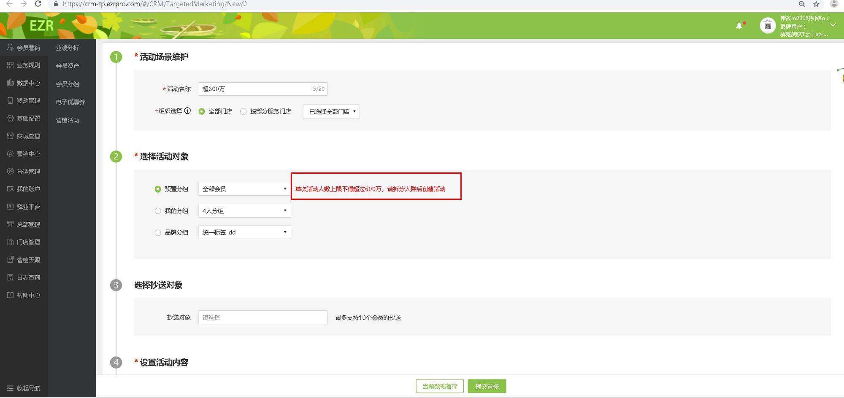Viewport: 844px width, 398px height.
Task: Open the 业绩分析 submenu item
Action: pos(68,48)
